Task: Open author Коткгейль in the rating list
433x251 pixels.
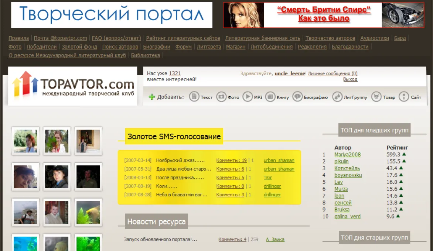Action: coord(347,168)
